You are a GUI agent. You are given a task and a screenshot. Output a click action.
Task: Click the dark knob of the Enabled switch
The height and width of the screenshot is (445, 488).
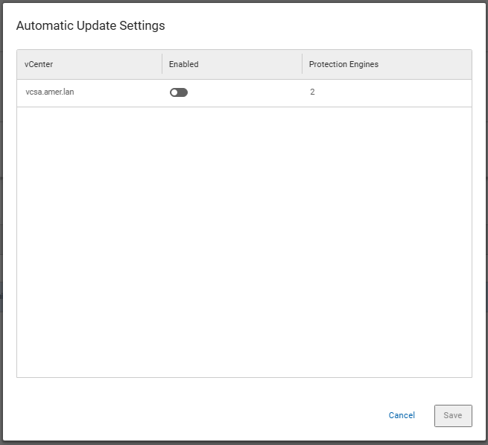183,92
